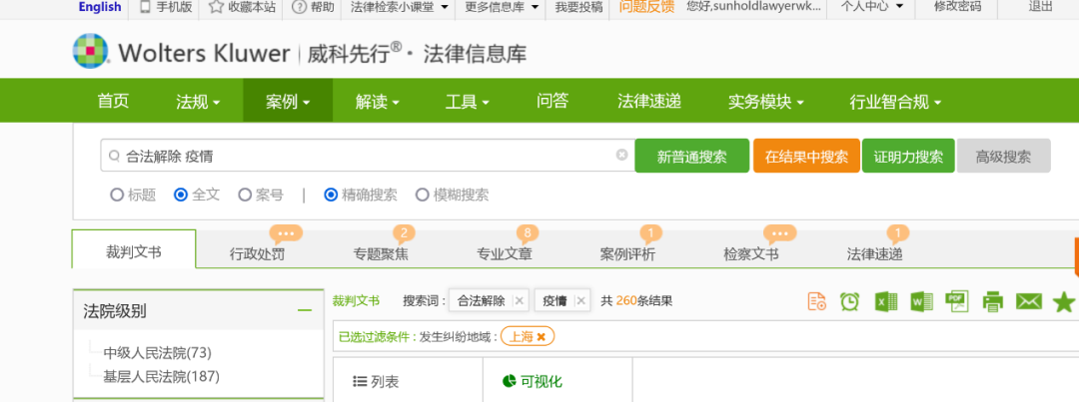This screenshot has width=1079, height=402.
Task: Click the sunholdlawyerwk username greeting
Action: point(753,7)
